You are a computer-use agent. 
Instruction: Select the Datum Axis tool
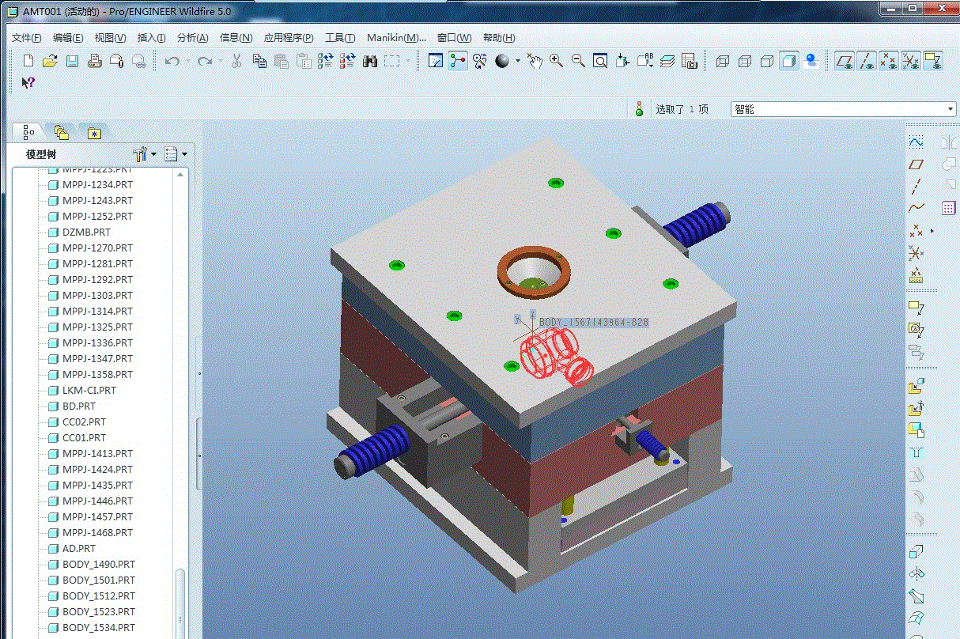pyautogui.click(x=917, y=187)
